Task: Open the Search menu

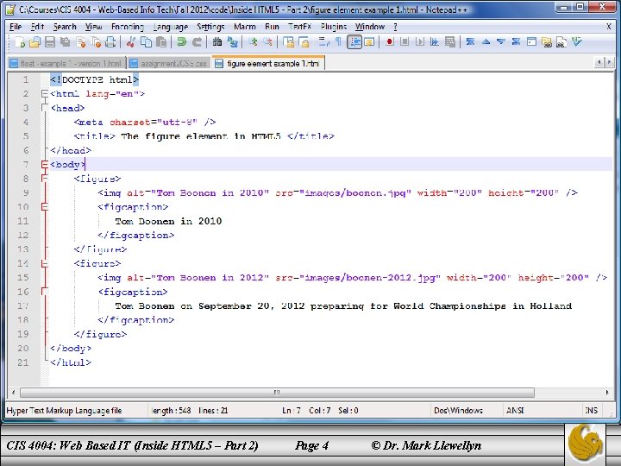Action: 65,27
